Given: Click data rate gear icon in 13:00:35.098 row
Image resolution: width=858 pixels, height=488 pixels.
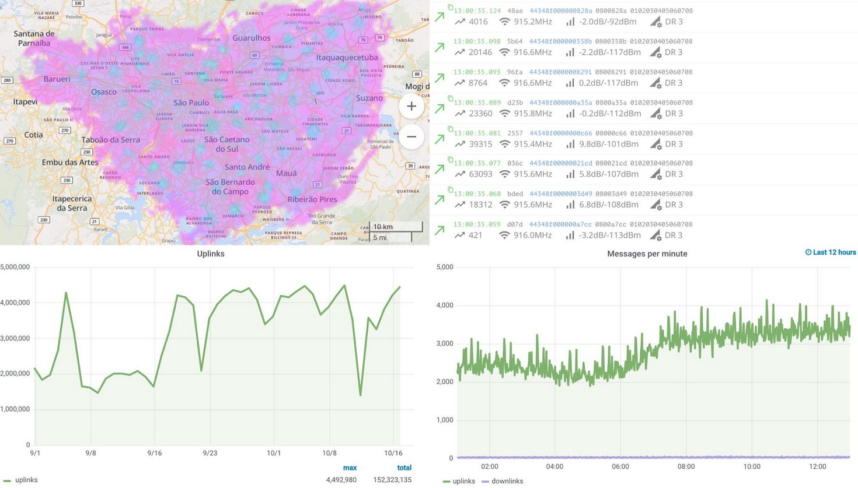Looking at the screenshot, I should pos(655,52).
